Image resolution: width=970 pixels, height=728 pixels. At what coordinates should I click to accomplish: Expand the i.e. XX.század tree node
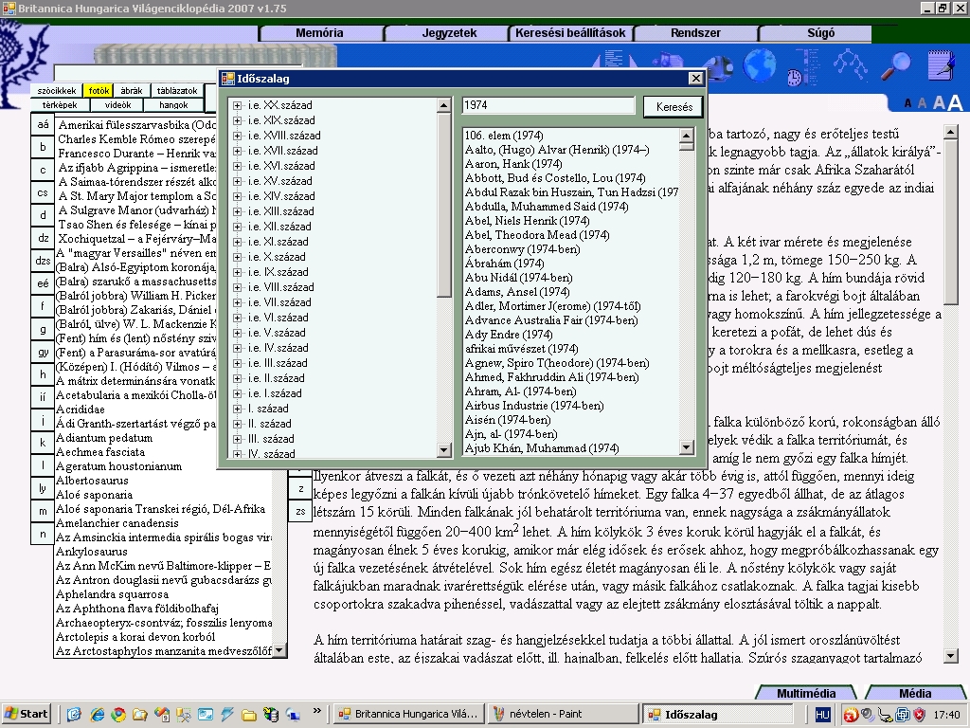pyautogui.click(x=237, y=105)
